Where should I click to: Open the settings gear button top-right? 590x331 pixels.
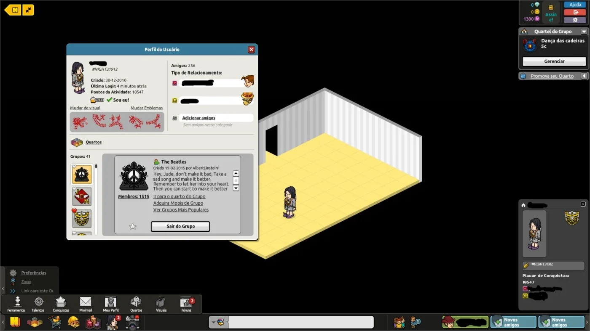pyautogui.click(x=575, y=20)
